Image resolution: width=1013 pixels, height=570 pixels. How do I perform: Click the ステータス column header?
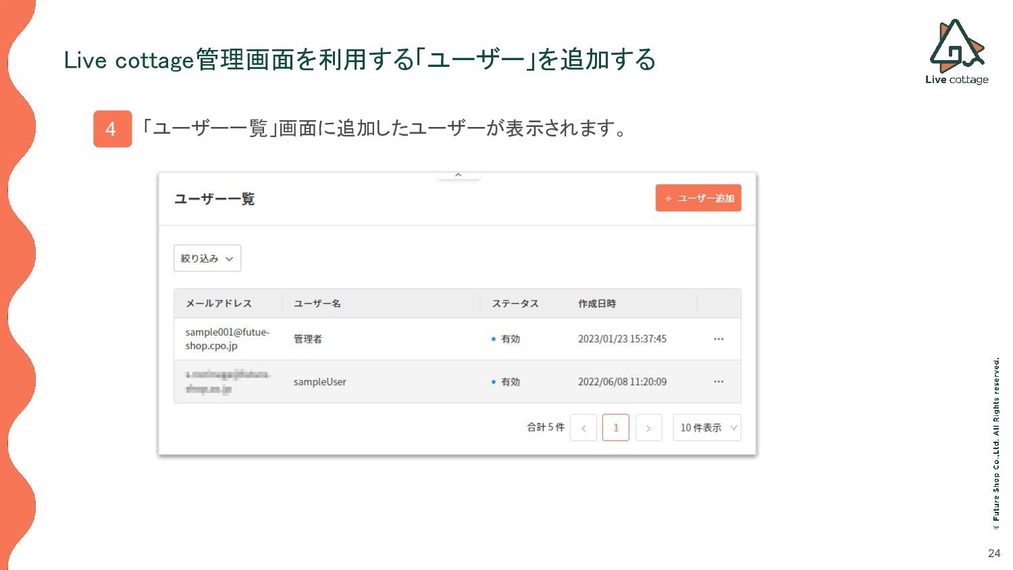click(x=515, y=304)
